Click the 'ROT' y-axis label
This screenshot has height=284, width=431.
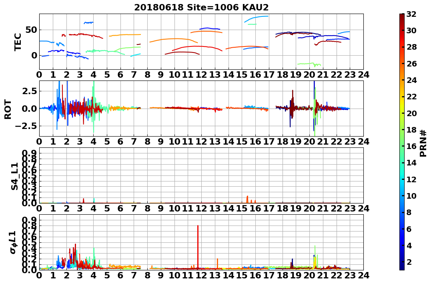pos(8,109)
